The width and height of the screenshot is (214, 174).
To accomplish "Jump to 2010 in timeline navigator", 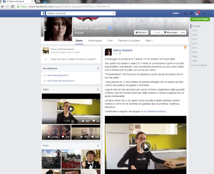I will click(x=194, y=52).
